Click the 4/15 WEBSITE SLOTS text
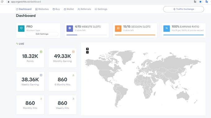The height and width of the screenshot is (118, 211). tap(88, 27)
